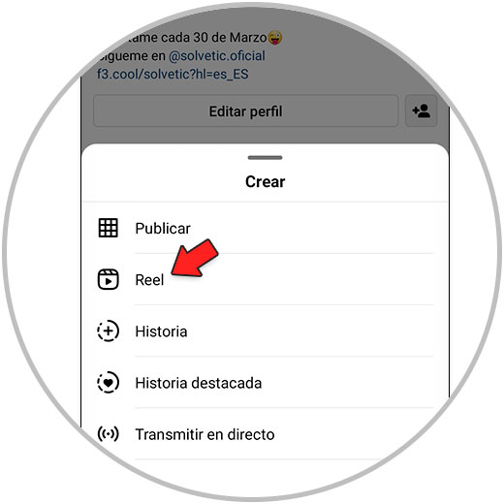Select Transmitir en directo
Screen dimensions: 504x504
coord(265,434)
